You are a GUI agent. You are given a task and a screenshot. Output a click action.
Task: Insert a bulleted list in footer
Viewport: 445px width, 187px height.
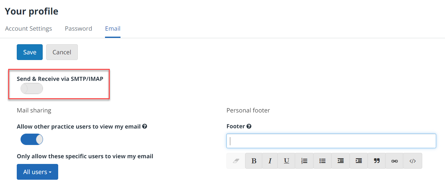pyautogui.click(x=322, y=161)
